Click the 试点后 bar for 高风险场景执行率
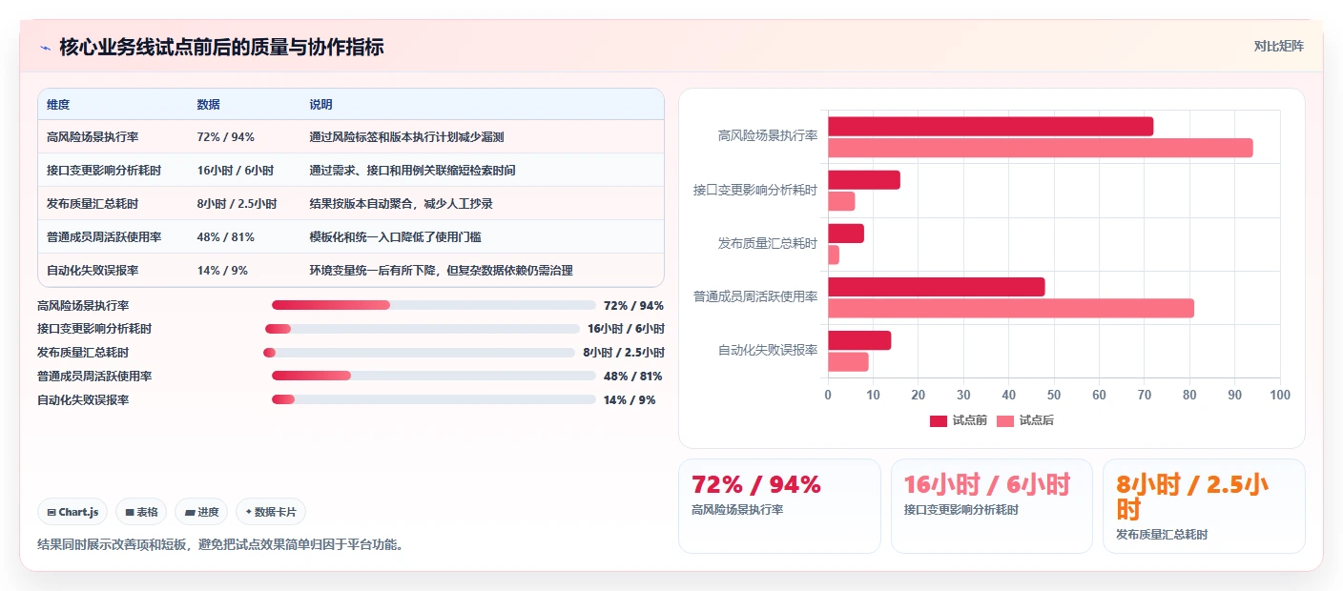The width and height of the screenshot is (1343, 591). (x=1040, y=148)
